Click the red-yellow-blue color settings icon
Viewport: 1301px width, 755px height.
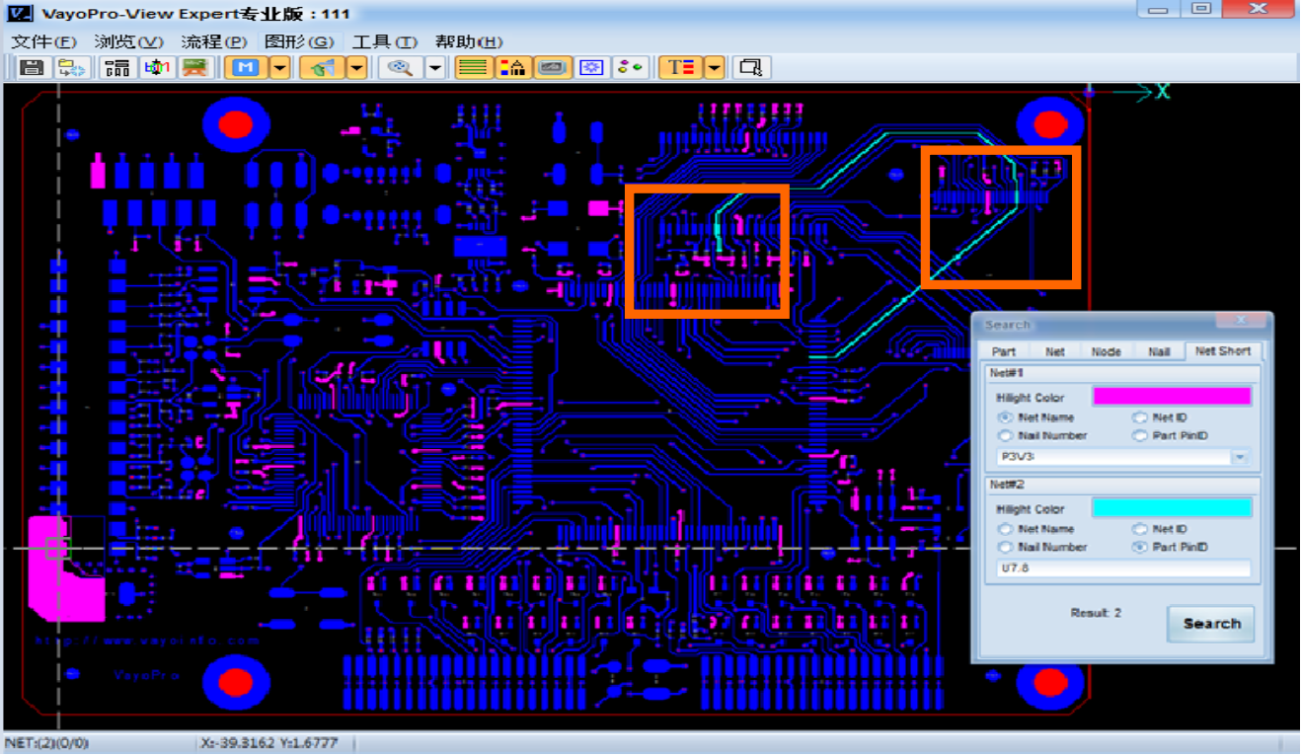click(513, 67)
